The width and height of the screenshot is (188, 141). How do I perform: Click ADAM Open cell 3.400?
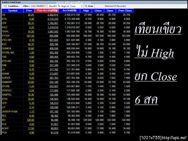coord(112,74)
